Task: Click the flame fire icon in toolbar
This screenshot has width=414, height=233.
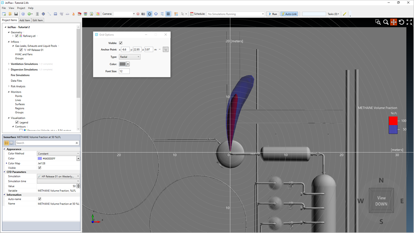Action: point(73,14)
